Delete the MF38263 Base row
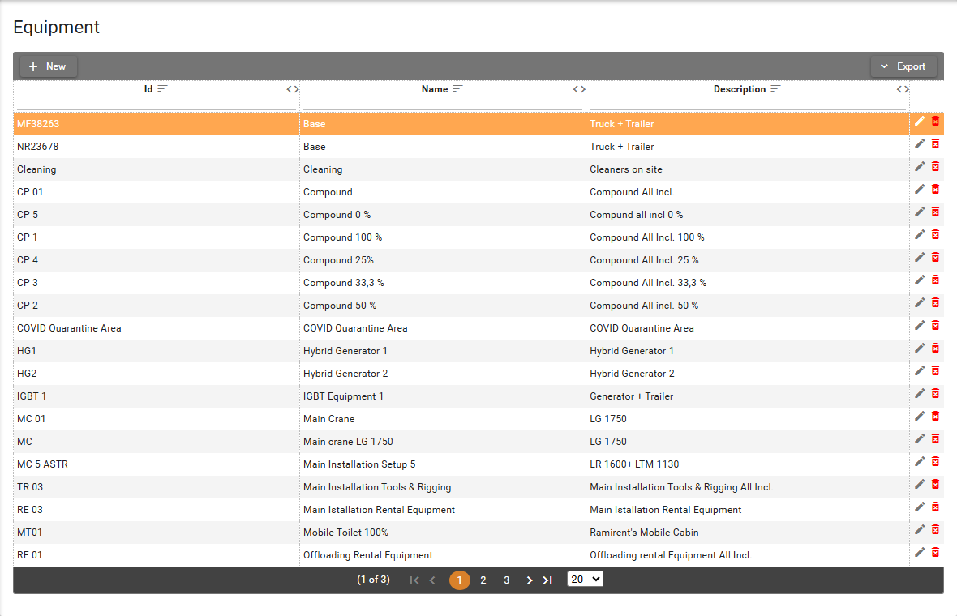Screen dimensions: 957x616 pyautogui.click(x=935, y=122)
